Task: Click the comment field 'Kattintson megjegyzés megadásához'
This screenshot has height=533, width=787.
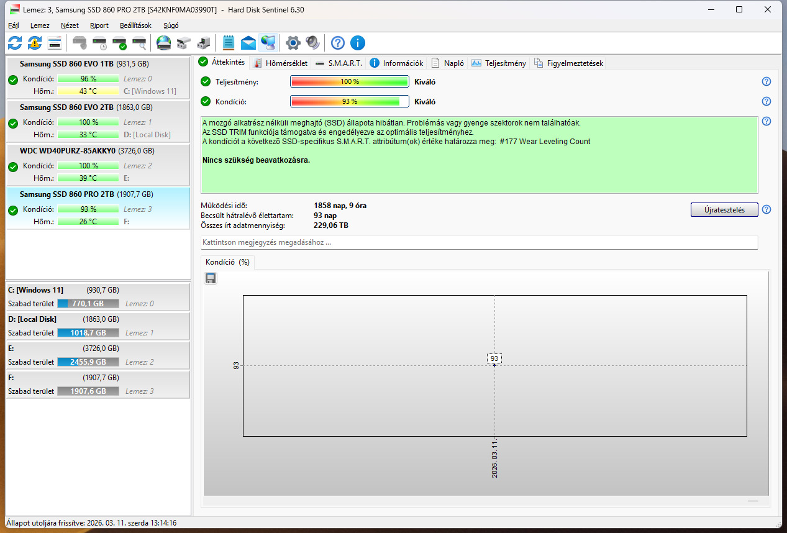Action: (479, 242)
